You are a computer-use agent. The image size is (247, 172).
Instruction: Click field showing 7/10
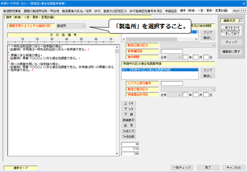click(x=130, y=149)
